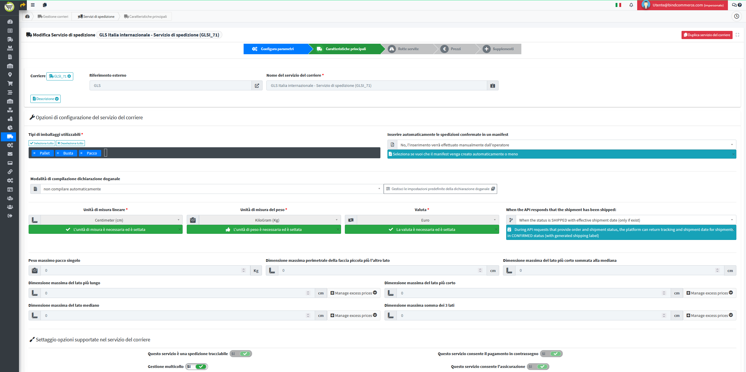
Task: Open the hamburger menu in top bar
Action: [33, 5]
